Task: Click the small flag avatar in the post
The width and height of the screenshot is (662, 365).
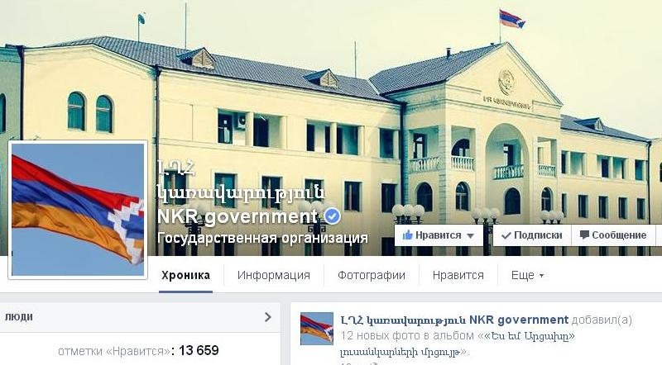Action: 317,329
